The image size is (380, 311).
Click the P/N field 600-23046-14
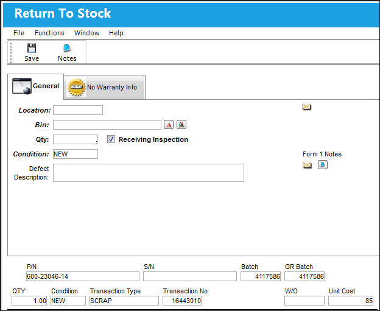click(83, 276)
